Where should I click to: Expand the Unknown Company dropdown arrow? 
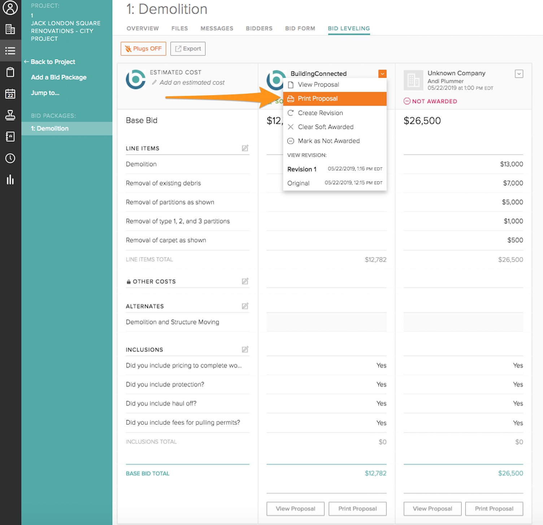519,74
